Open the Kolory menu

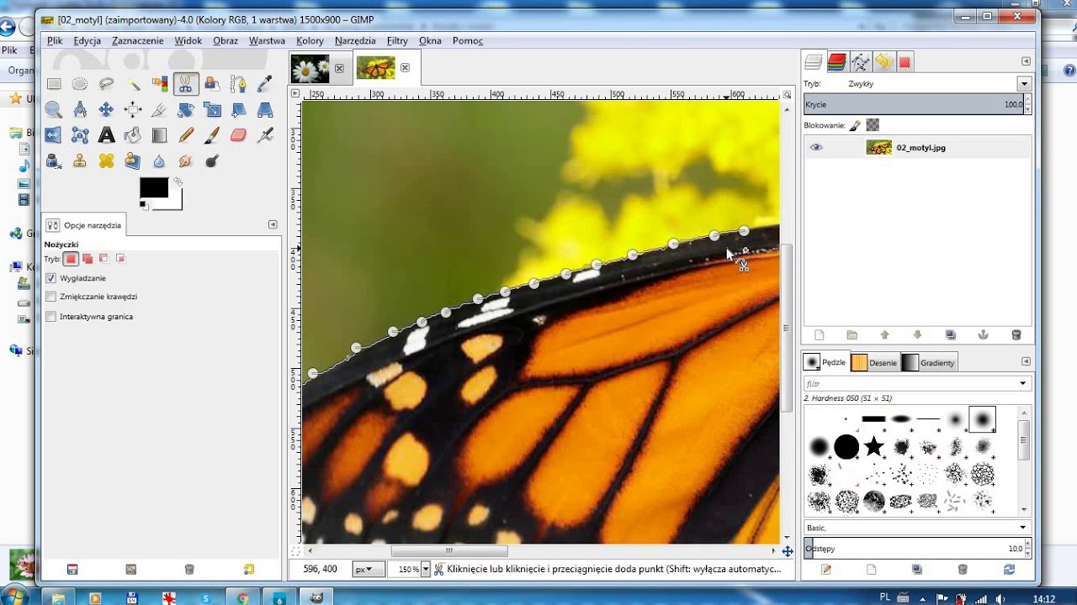(310, 40)
